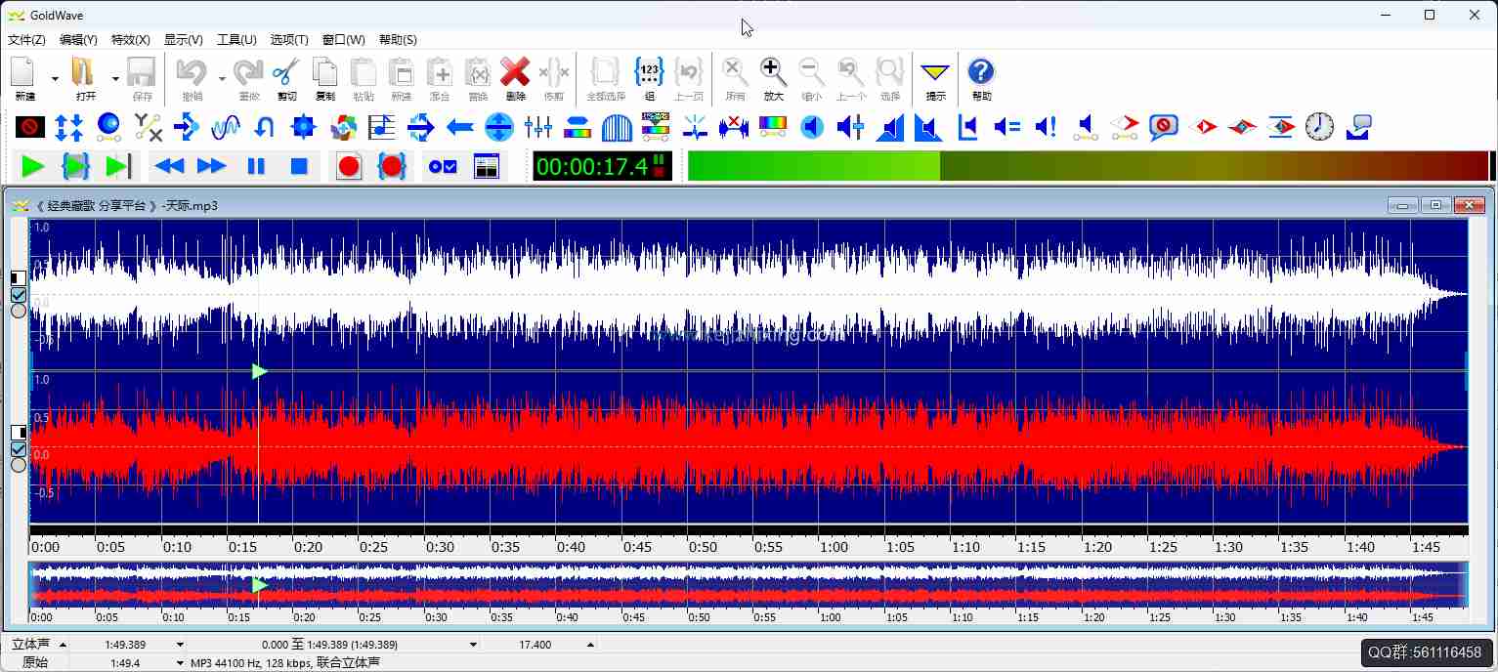
Task: Start recording with the red Record button
Action: 349,166
